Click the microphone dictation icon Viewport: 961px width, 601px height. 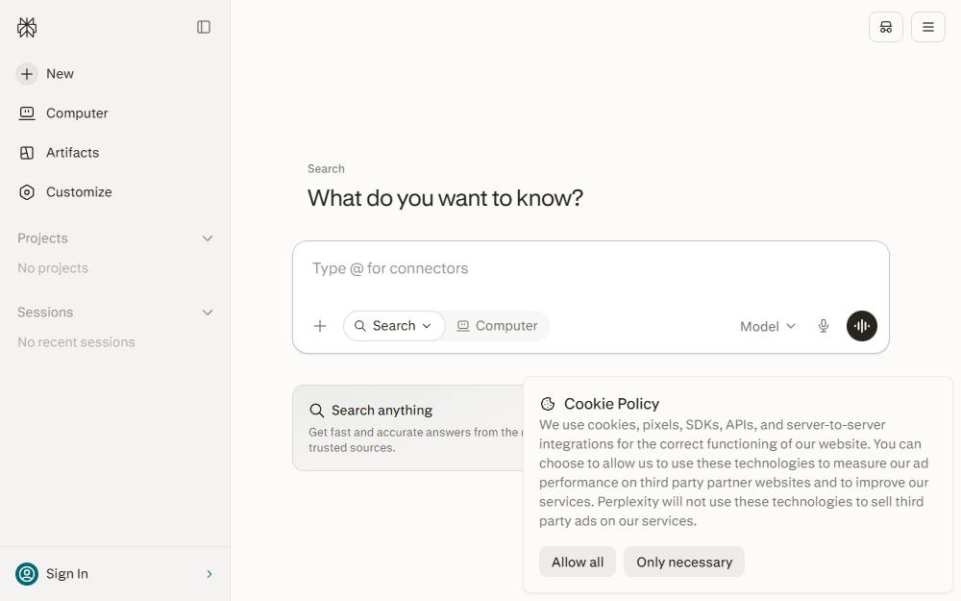(x=824, y=326)
